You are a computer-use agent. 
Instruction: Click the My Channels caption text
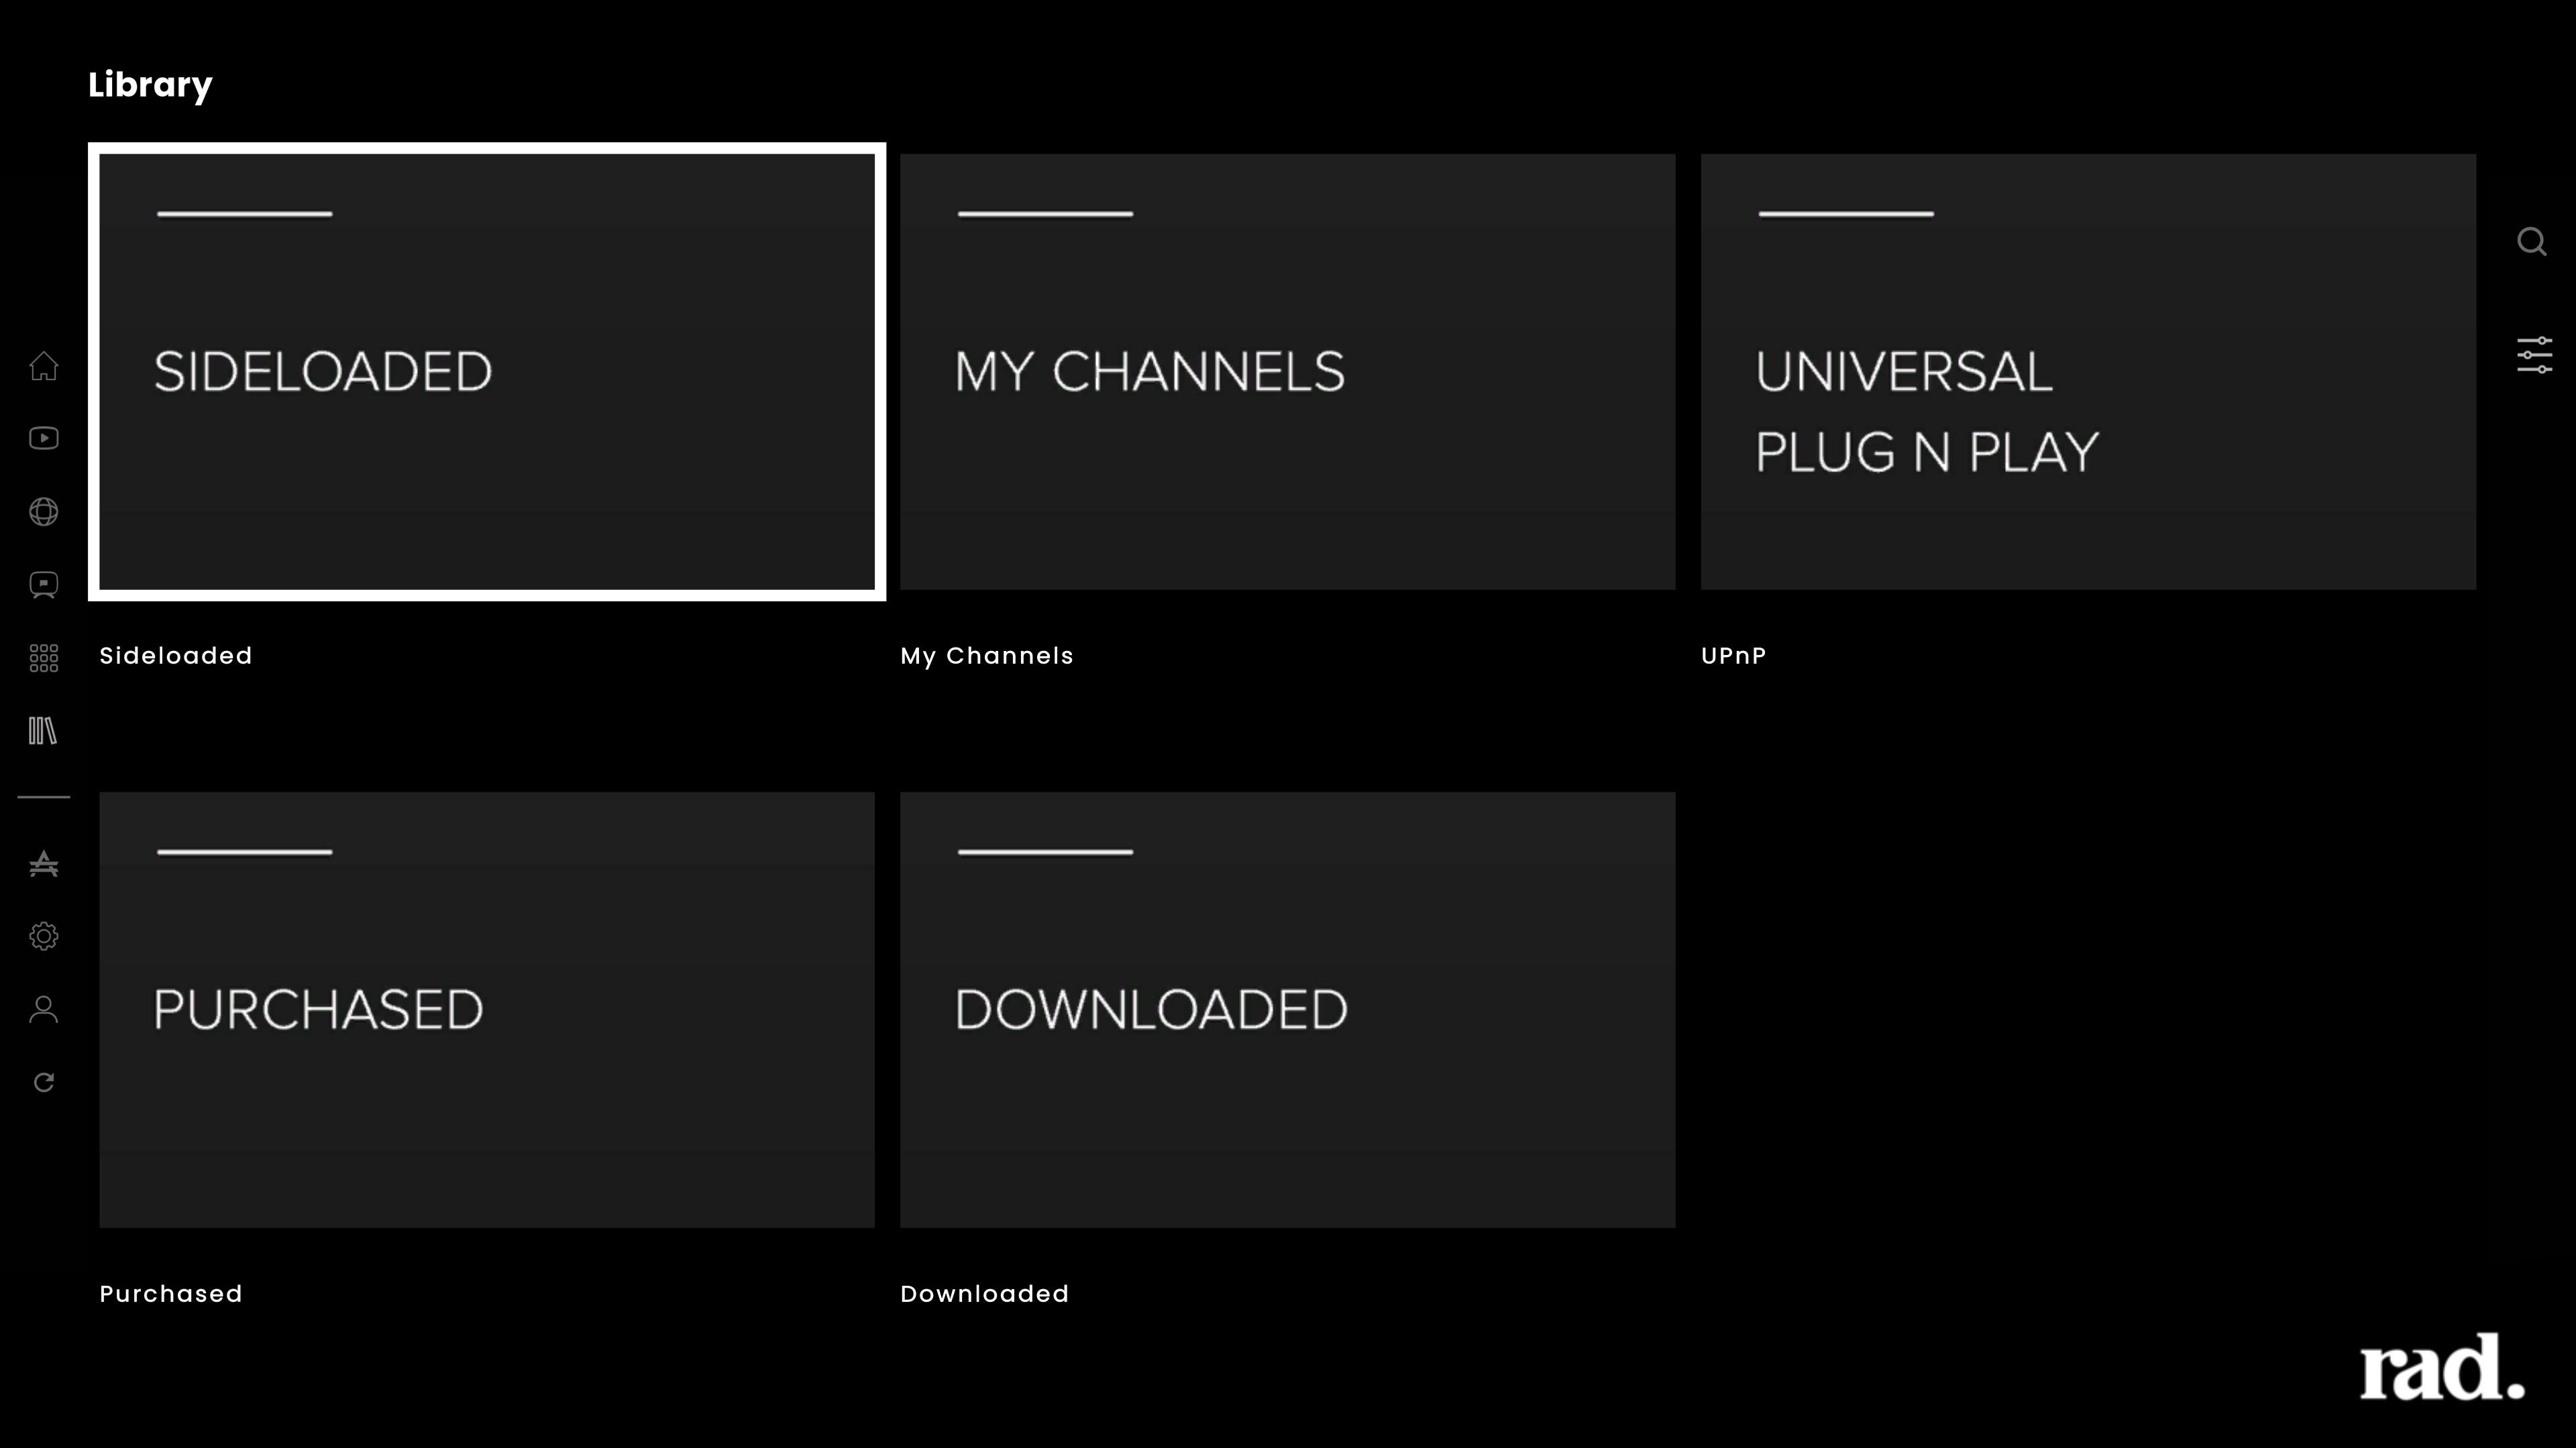point(987,656)
